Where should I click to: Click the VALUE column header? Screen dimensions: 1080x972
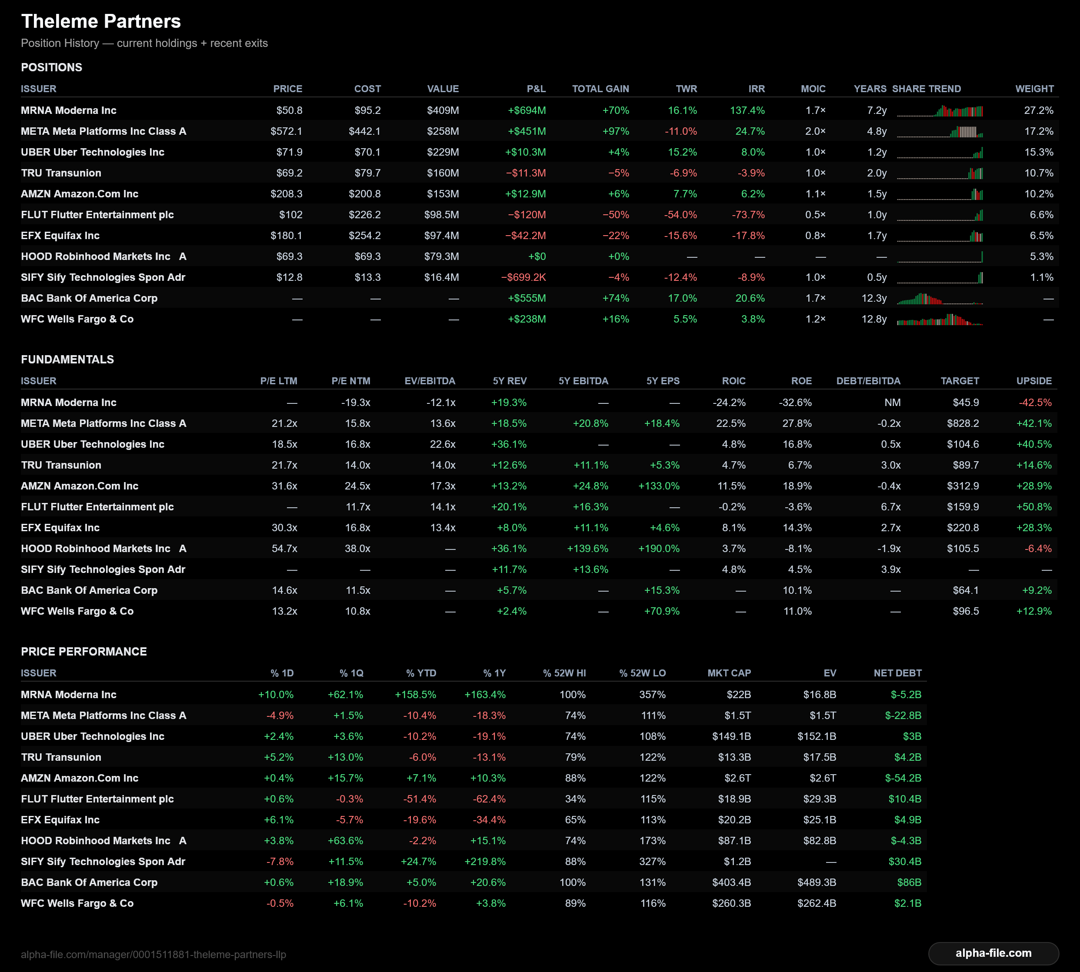tap(443, 89)
